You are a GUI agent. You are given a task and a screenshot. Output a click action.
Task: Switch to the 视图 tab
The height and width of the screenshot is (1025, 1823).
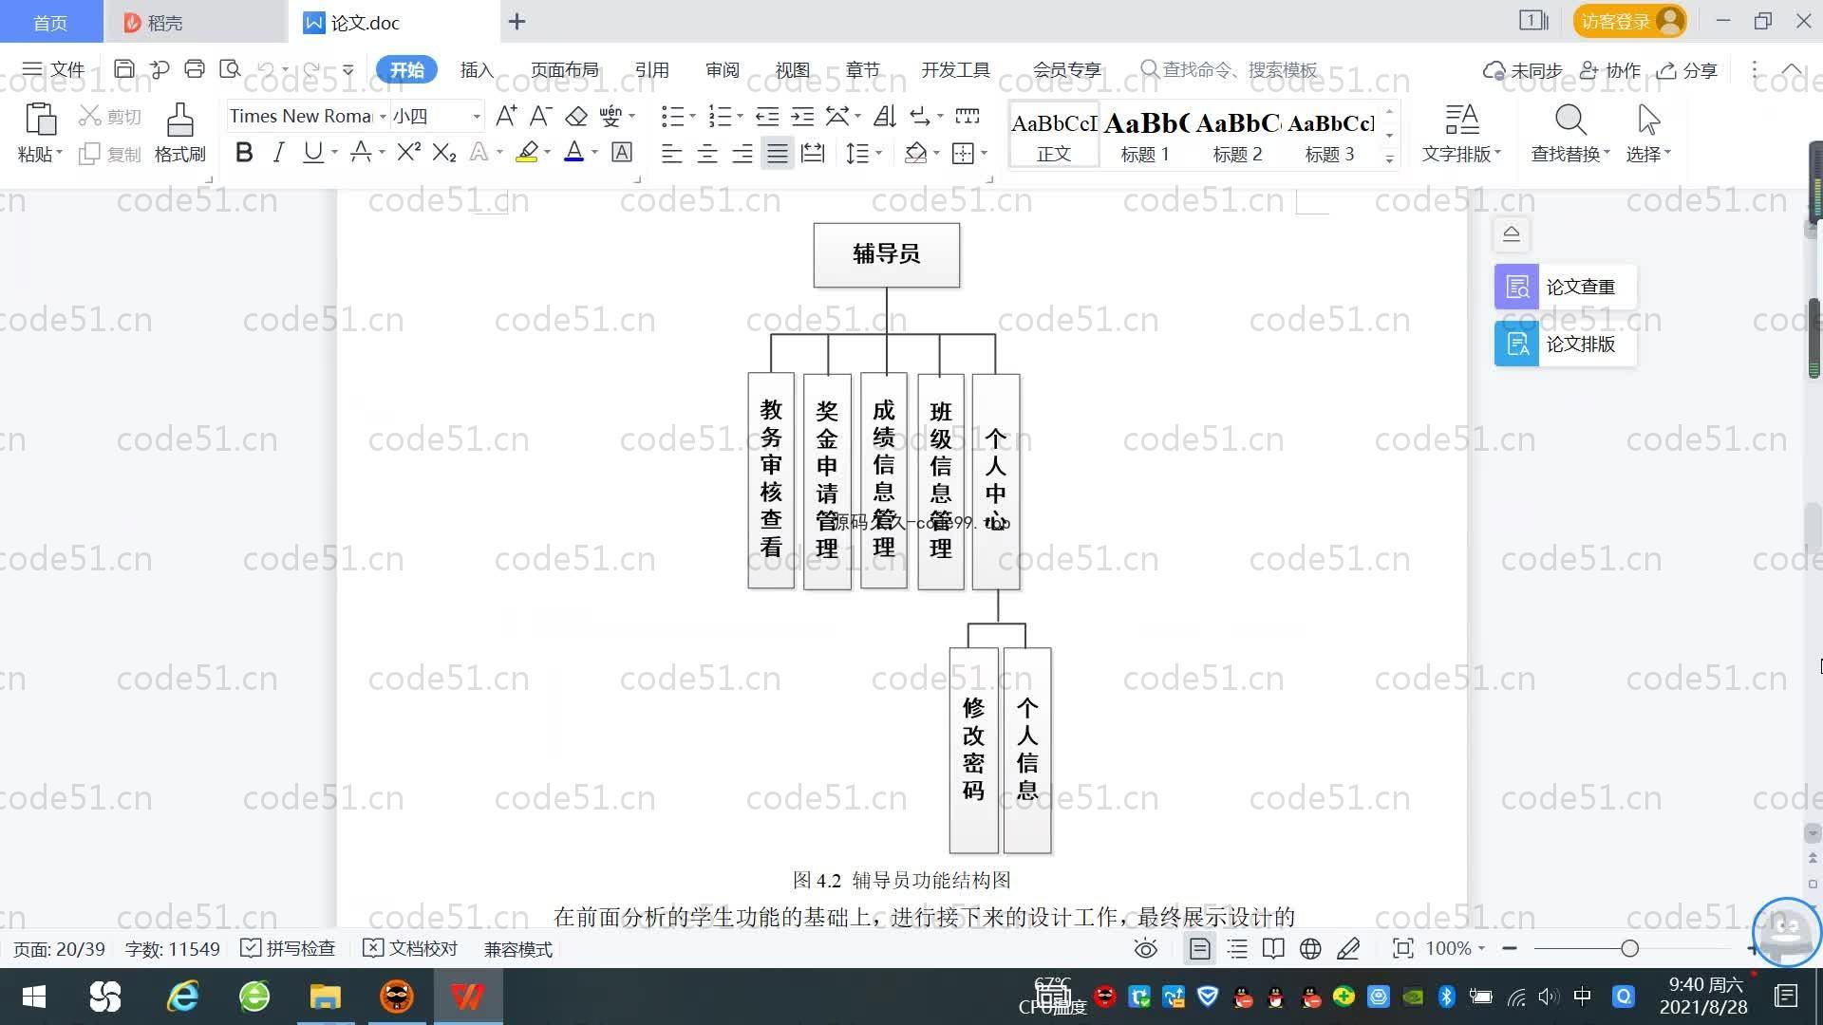pos(793,69)
